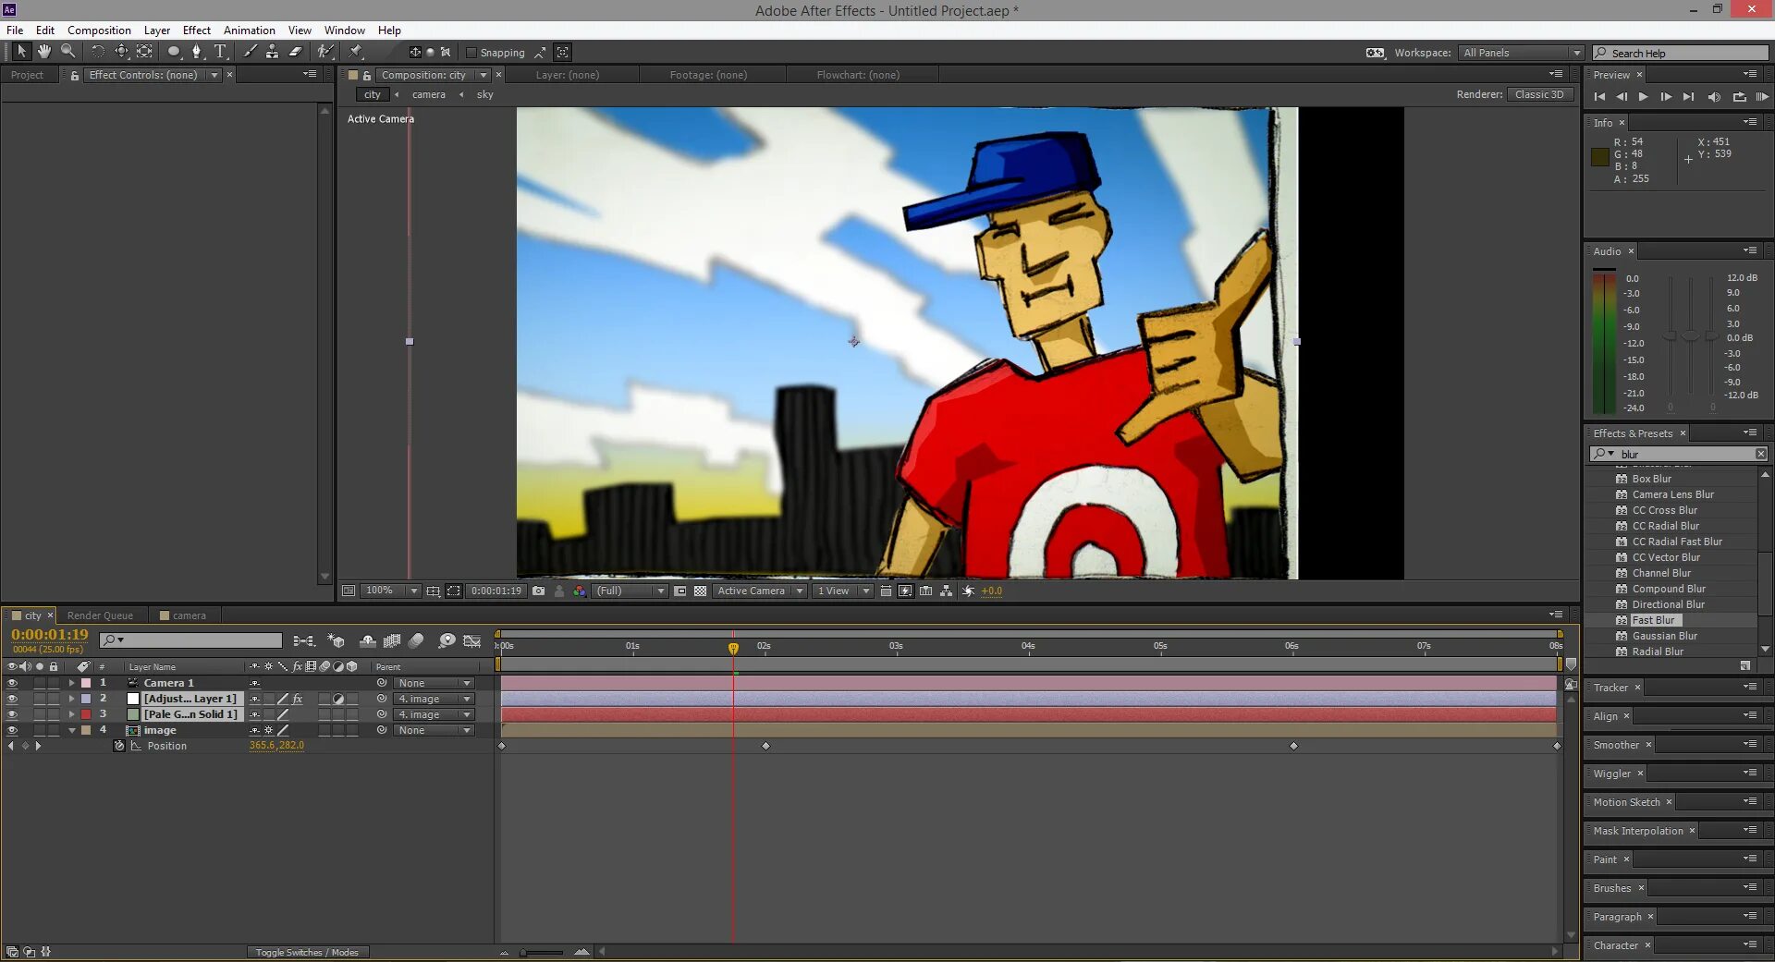
Task: Hide the Camera 1 layer
Action: [12, 683]
